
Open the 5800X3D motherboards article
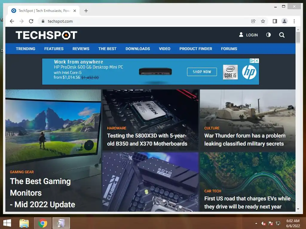coord(147,140)
